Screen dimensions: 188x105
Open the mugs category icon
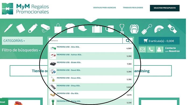coord(110,29)
